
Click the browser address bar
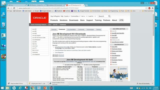coord(80,8)
